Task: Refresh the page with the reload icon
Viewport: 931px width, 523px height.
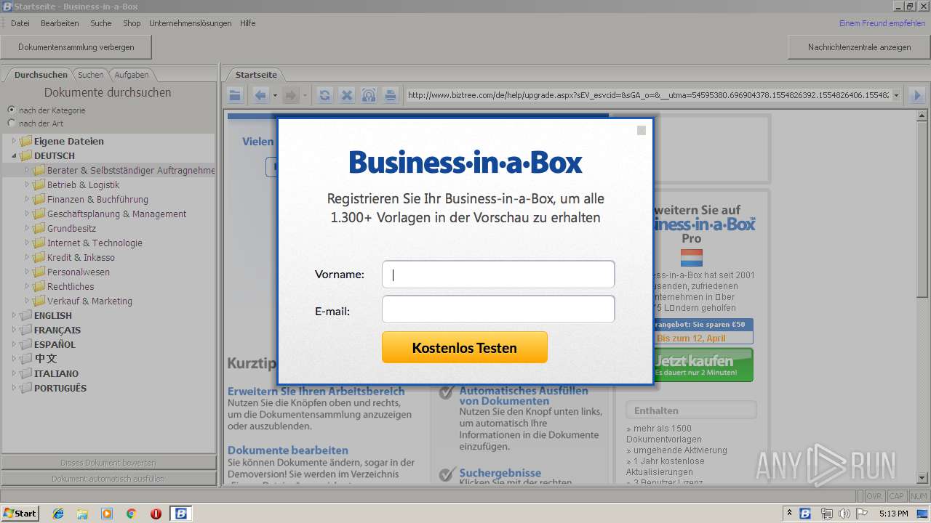Action: click(324, 95)
